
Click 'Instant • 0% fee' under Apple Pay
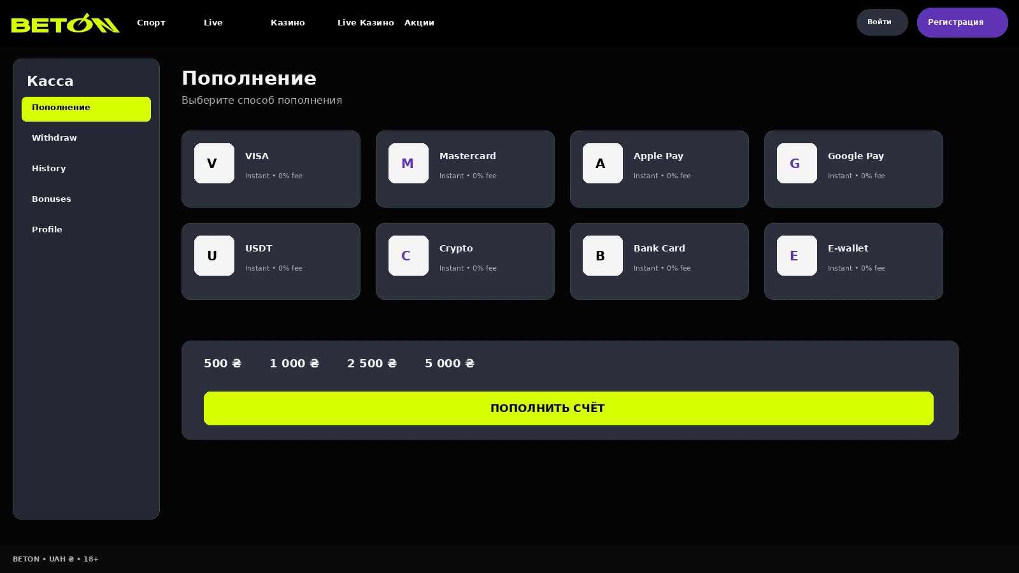click(x=662, y=176)
